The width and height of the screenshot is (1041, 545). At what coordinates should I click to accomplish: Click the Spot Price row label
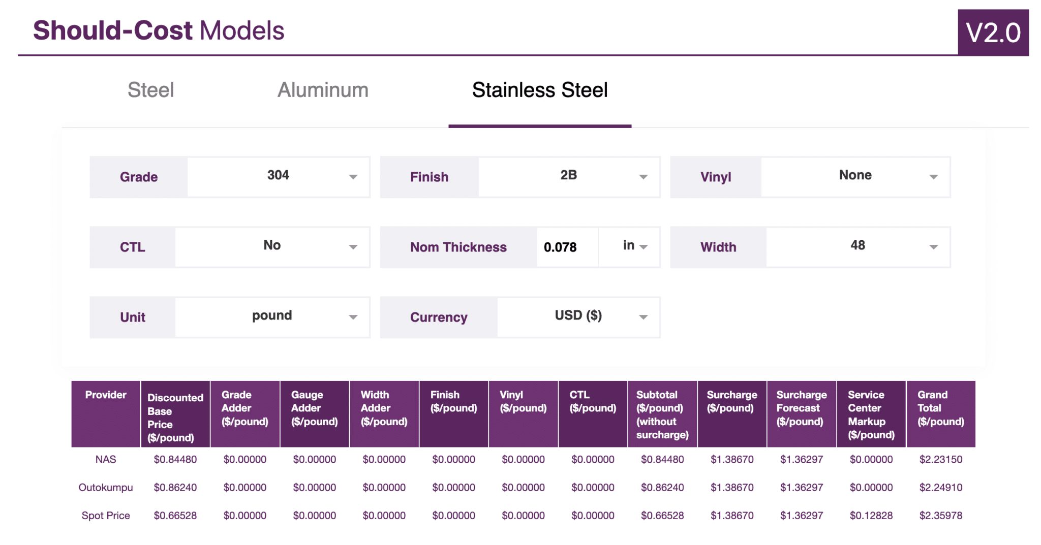pos(106,515)
